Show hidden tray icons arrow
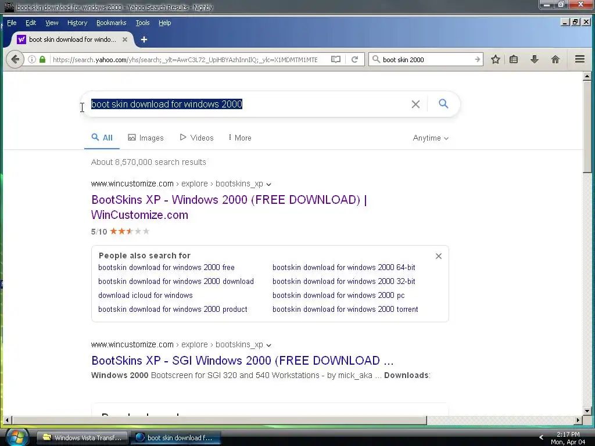The width and height of the screenshot is (595, 446). pyautogui.click(x=541, y=437)
